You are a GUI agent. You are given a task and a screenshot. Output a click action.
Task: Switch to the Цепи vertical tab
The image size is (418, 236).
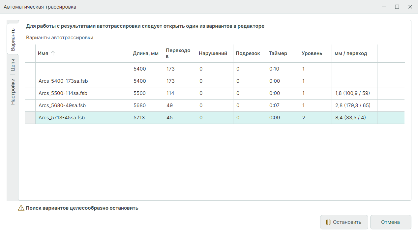[13, 65]
